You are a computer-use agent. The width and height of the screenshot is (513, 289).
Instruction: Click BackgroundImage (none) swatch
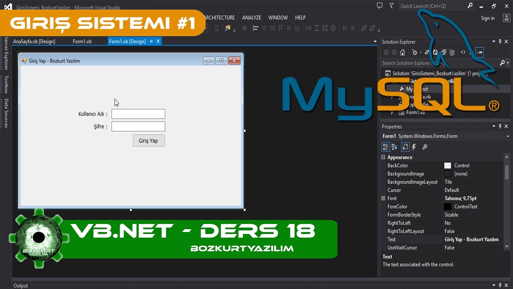448,174
